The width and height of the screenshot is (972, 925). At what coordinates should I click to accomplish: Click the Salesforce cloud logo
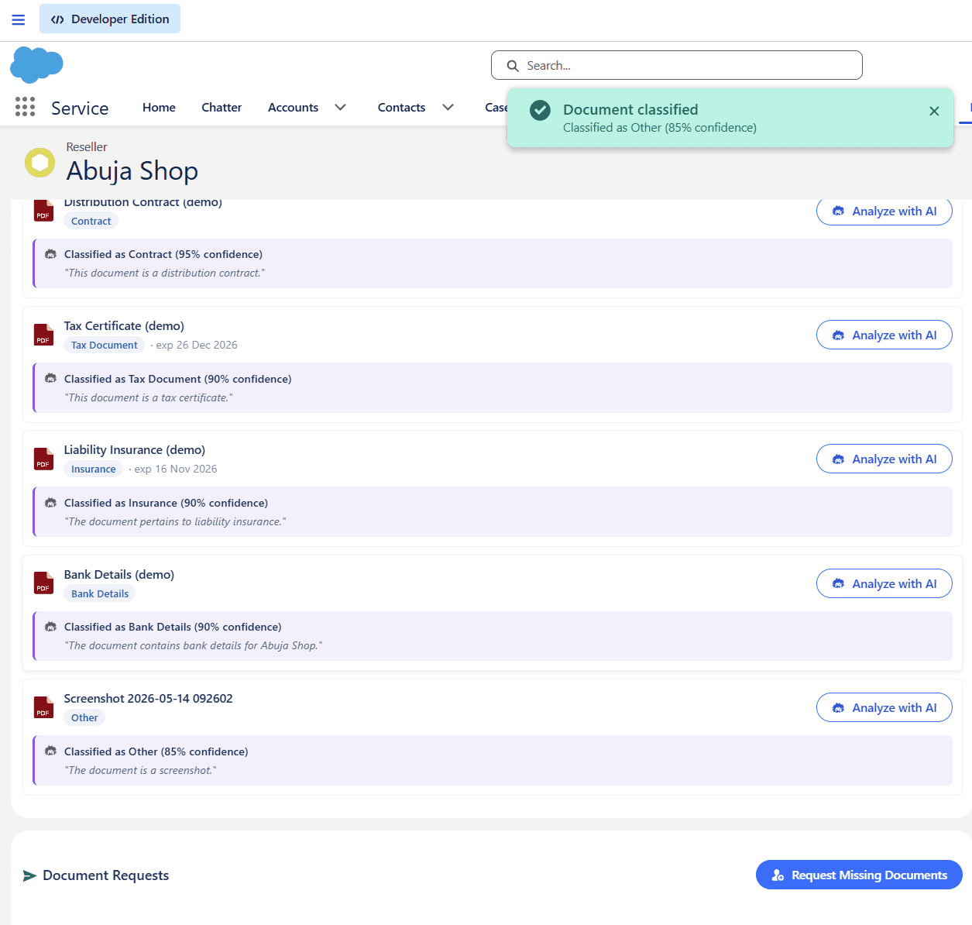click(x=36, y=64)
